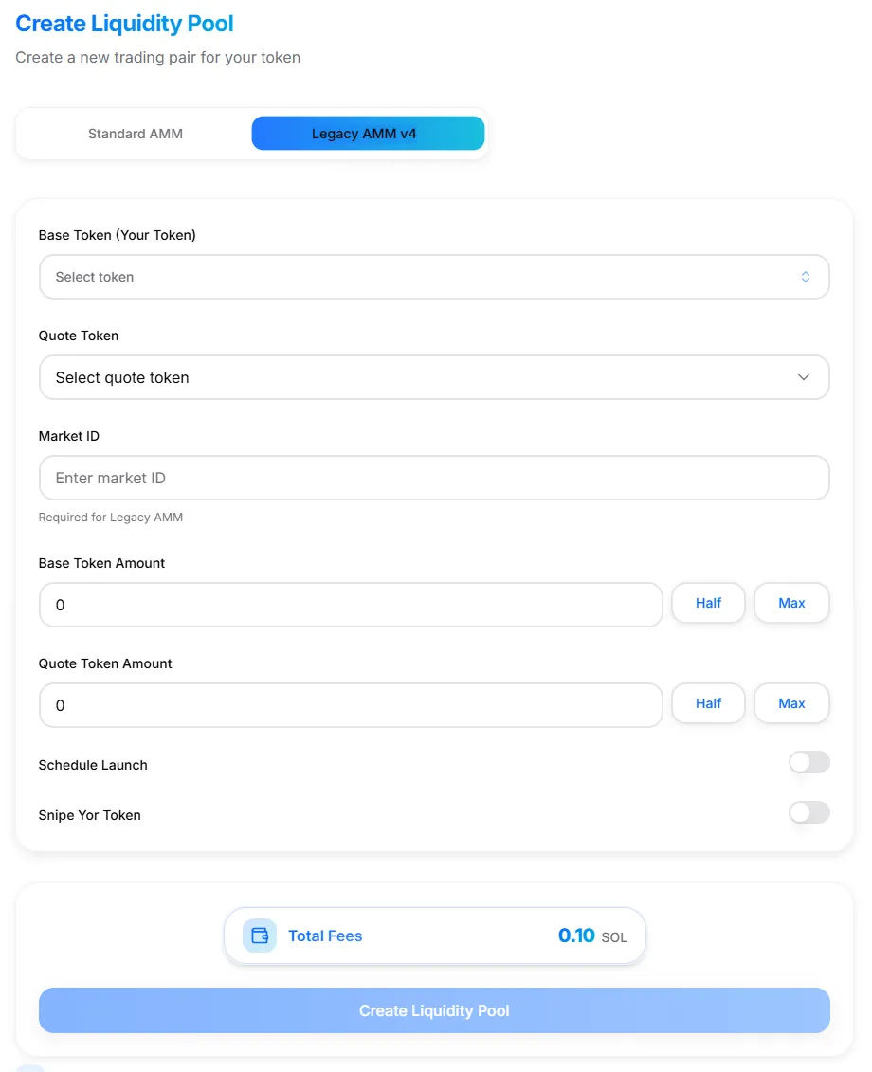Switch to the Standard AMM tab

[136, 134]
